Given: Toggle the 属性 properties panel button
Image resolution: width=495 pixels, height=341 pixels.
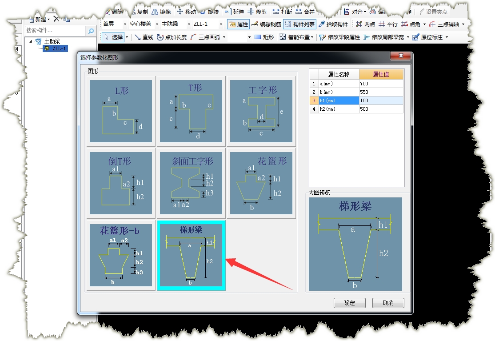Looking at the screenshot, I should (239, 24).
